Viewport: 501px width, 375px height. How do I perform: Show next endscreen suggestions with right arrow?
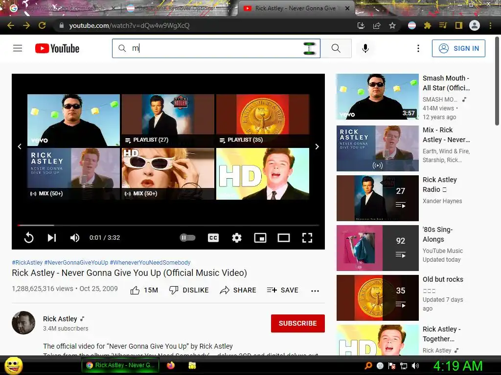317,146
